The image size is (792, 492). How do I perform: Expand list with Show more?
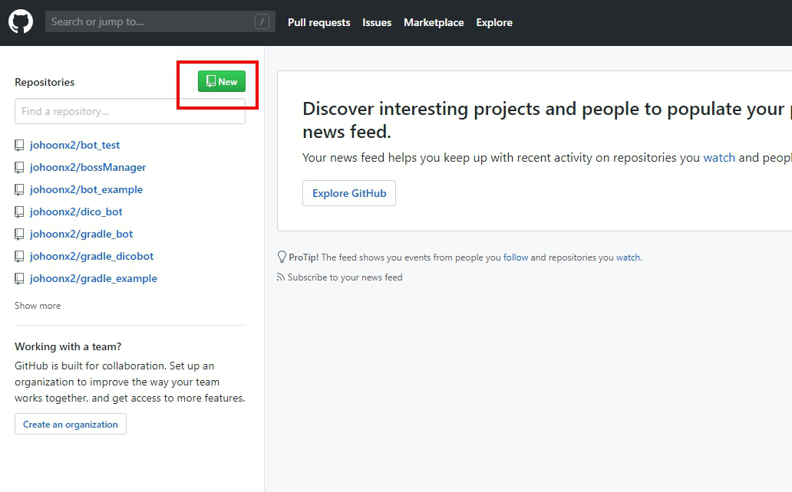[38, 306]
